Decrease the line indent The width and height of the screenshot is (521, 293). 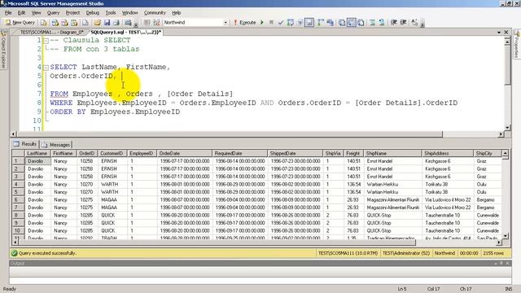click(394, 23)
